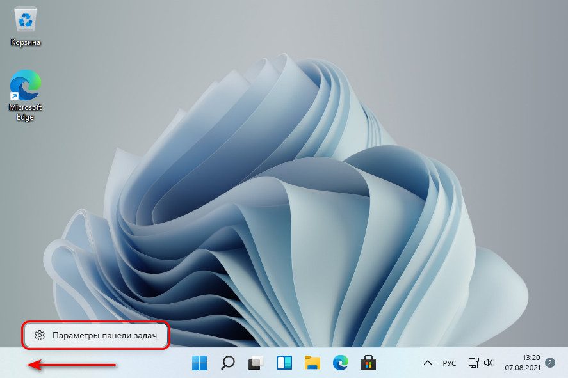Select the Microsoft Edge desktop shortcut
Screen dimensions: 568x378
pos(26,95)
